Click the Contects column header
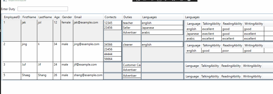Viewport: 273px width, 94px height. (x=113, y=17)
